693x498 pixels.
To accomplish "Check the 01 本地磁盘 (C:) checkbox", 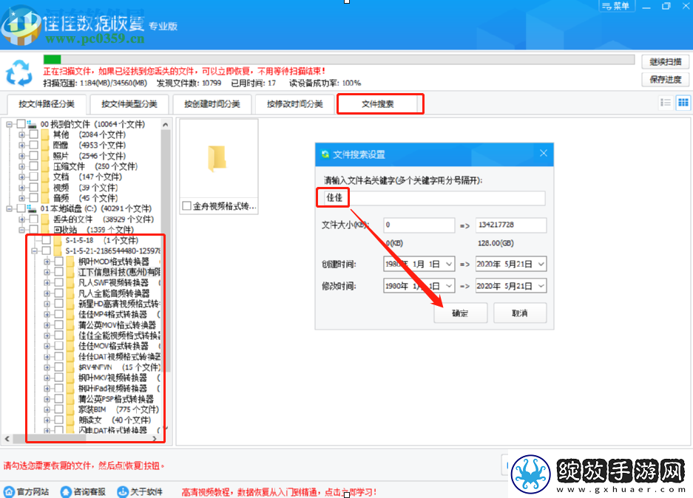I will point(21,208).
